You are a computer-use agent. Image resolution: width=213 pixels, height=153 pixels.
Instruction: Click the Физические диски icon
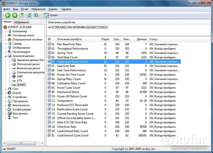coord(14,68)
